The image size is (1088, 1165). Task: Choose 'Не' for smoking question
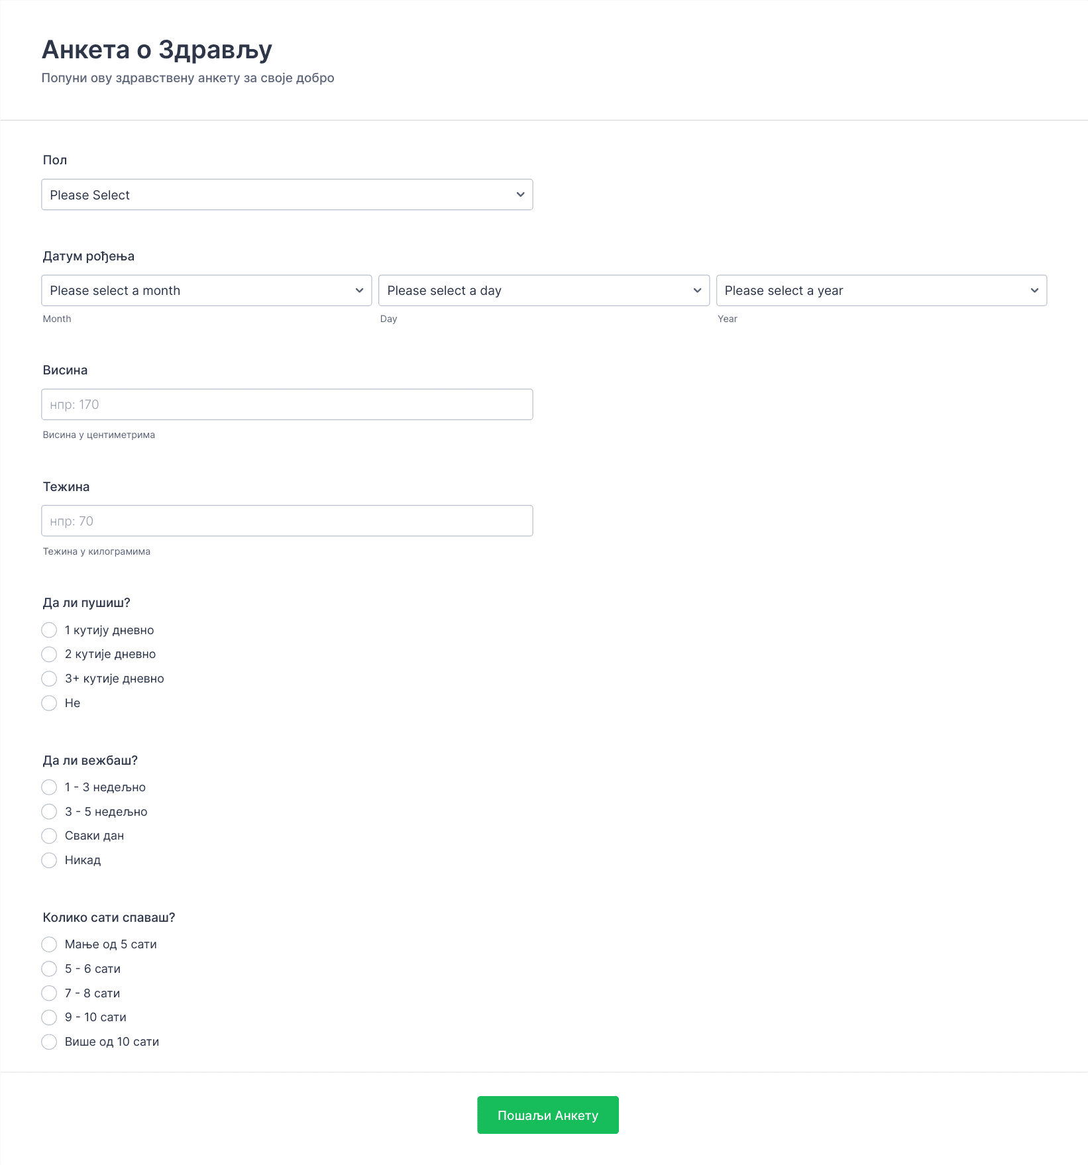49,703
